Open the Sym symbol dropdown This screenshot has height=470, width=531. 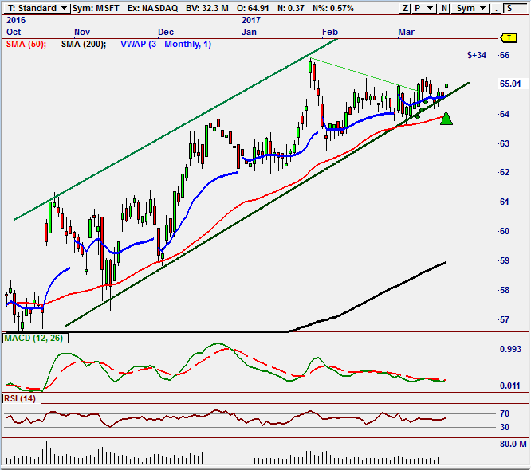(x=470, y=8)
